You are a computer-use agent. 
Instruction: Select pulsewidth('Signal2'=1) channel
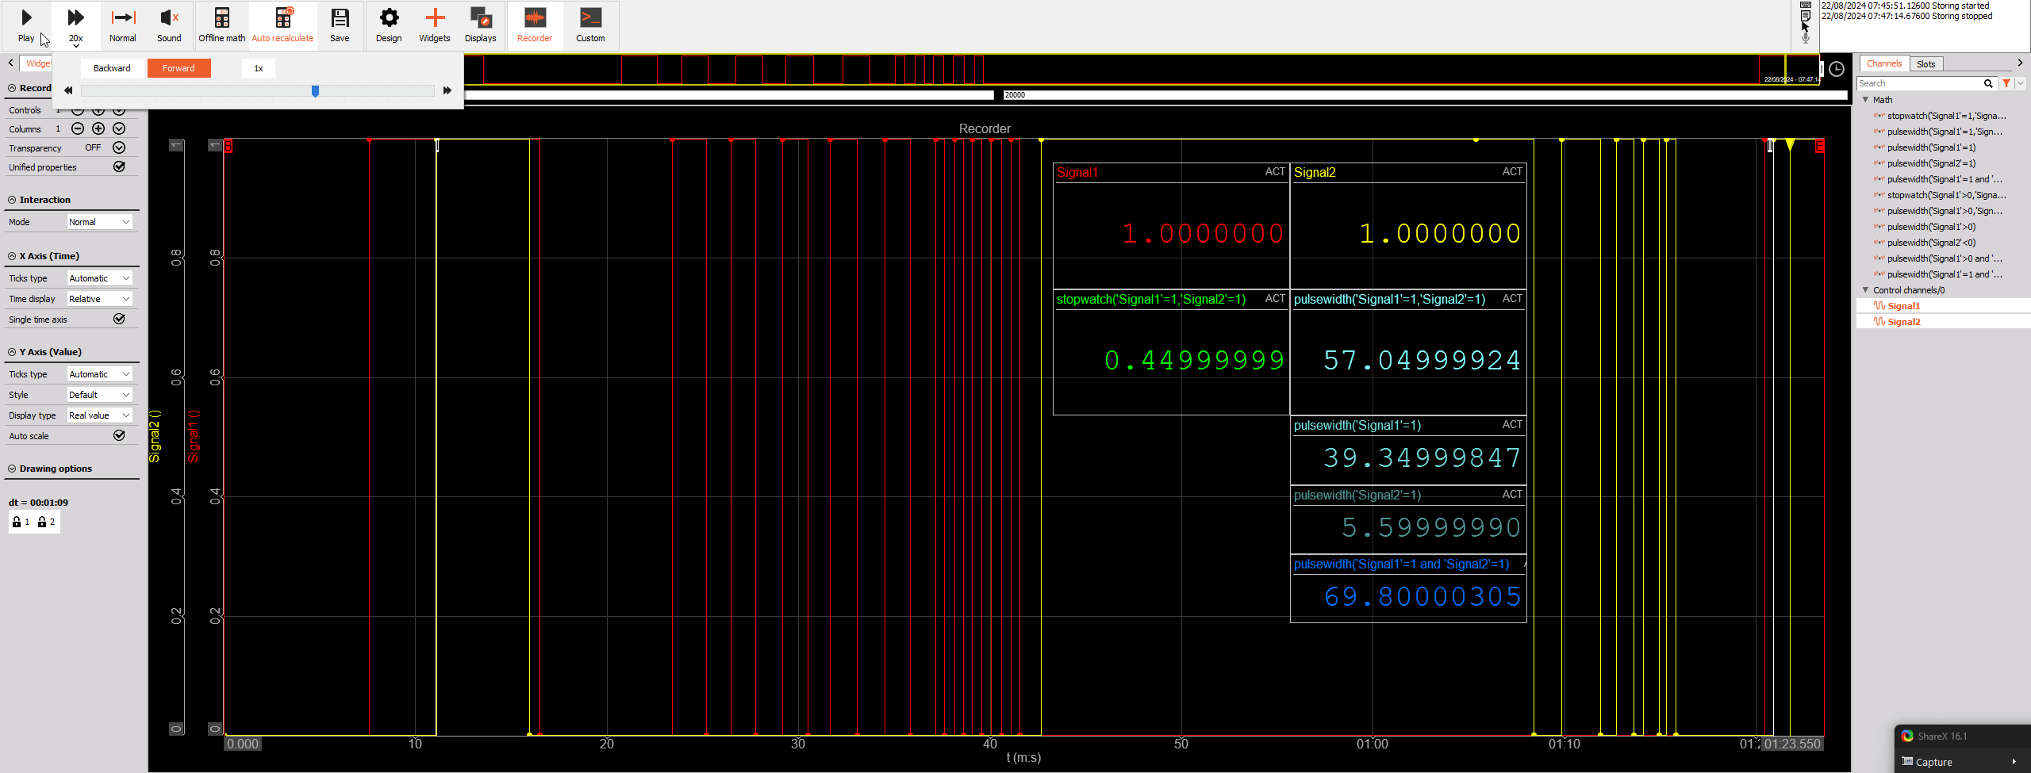[1931, 163]
